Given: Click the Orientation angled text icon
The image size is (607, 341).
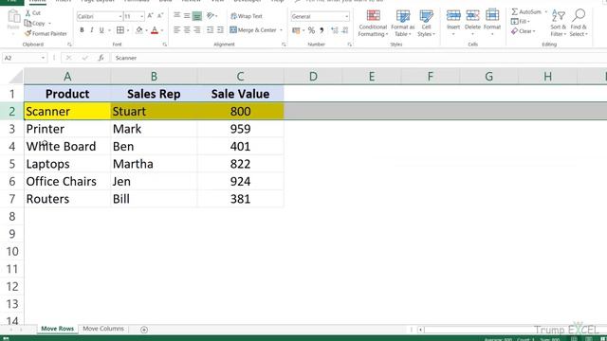Looking at the screenshot, I should (x=211, y=16).
